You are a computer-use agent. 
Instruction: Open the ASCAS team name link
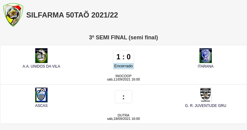point(41,106)
